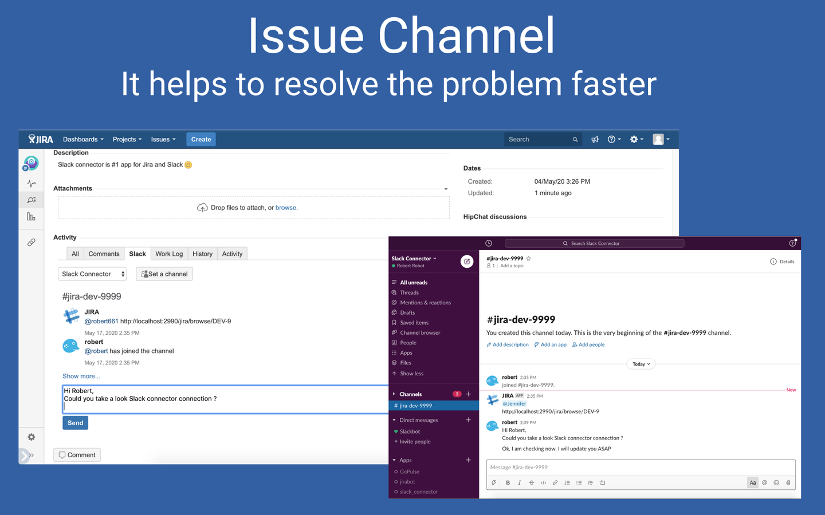Click the Add description link in Slack
The width and height of the screenshot is (825, 515).
coord(508,344)
